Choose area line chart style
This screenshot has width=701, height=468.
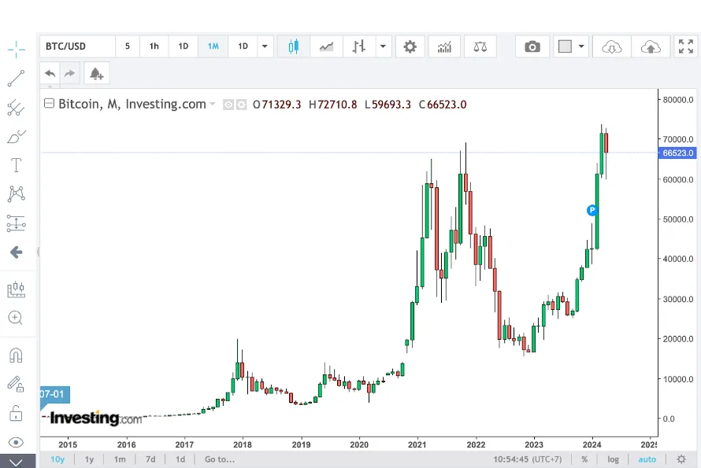tap(326, 46)
